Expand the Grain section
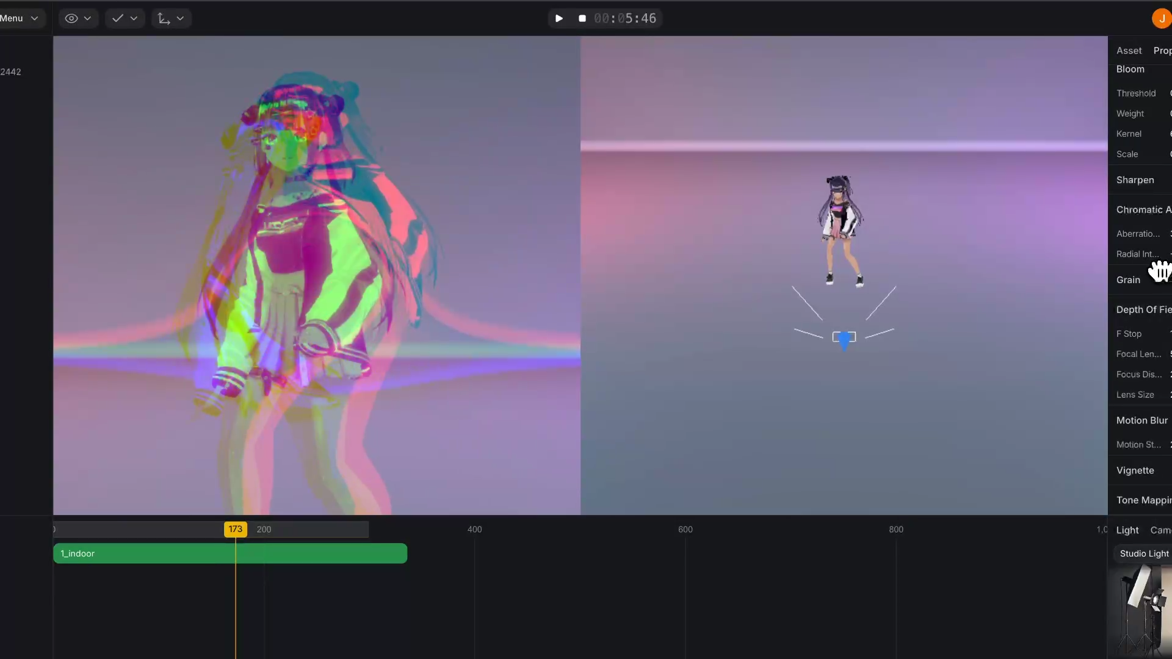The height and width of the screenshot is (659, 1172). point(1128,280)
